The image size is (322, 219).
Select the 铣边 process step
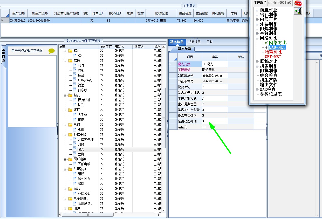pyautogui.click(x=81, y=85)
